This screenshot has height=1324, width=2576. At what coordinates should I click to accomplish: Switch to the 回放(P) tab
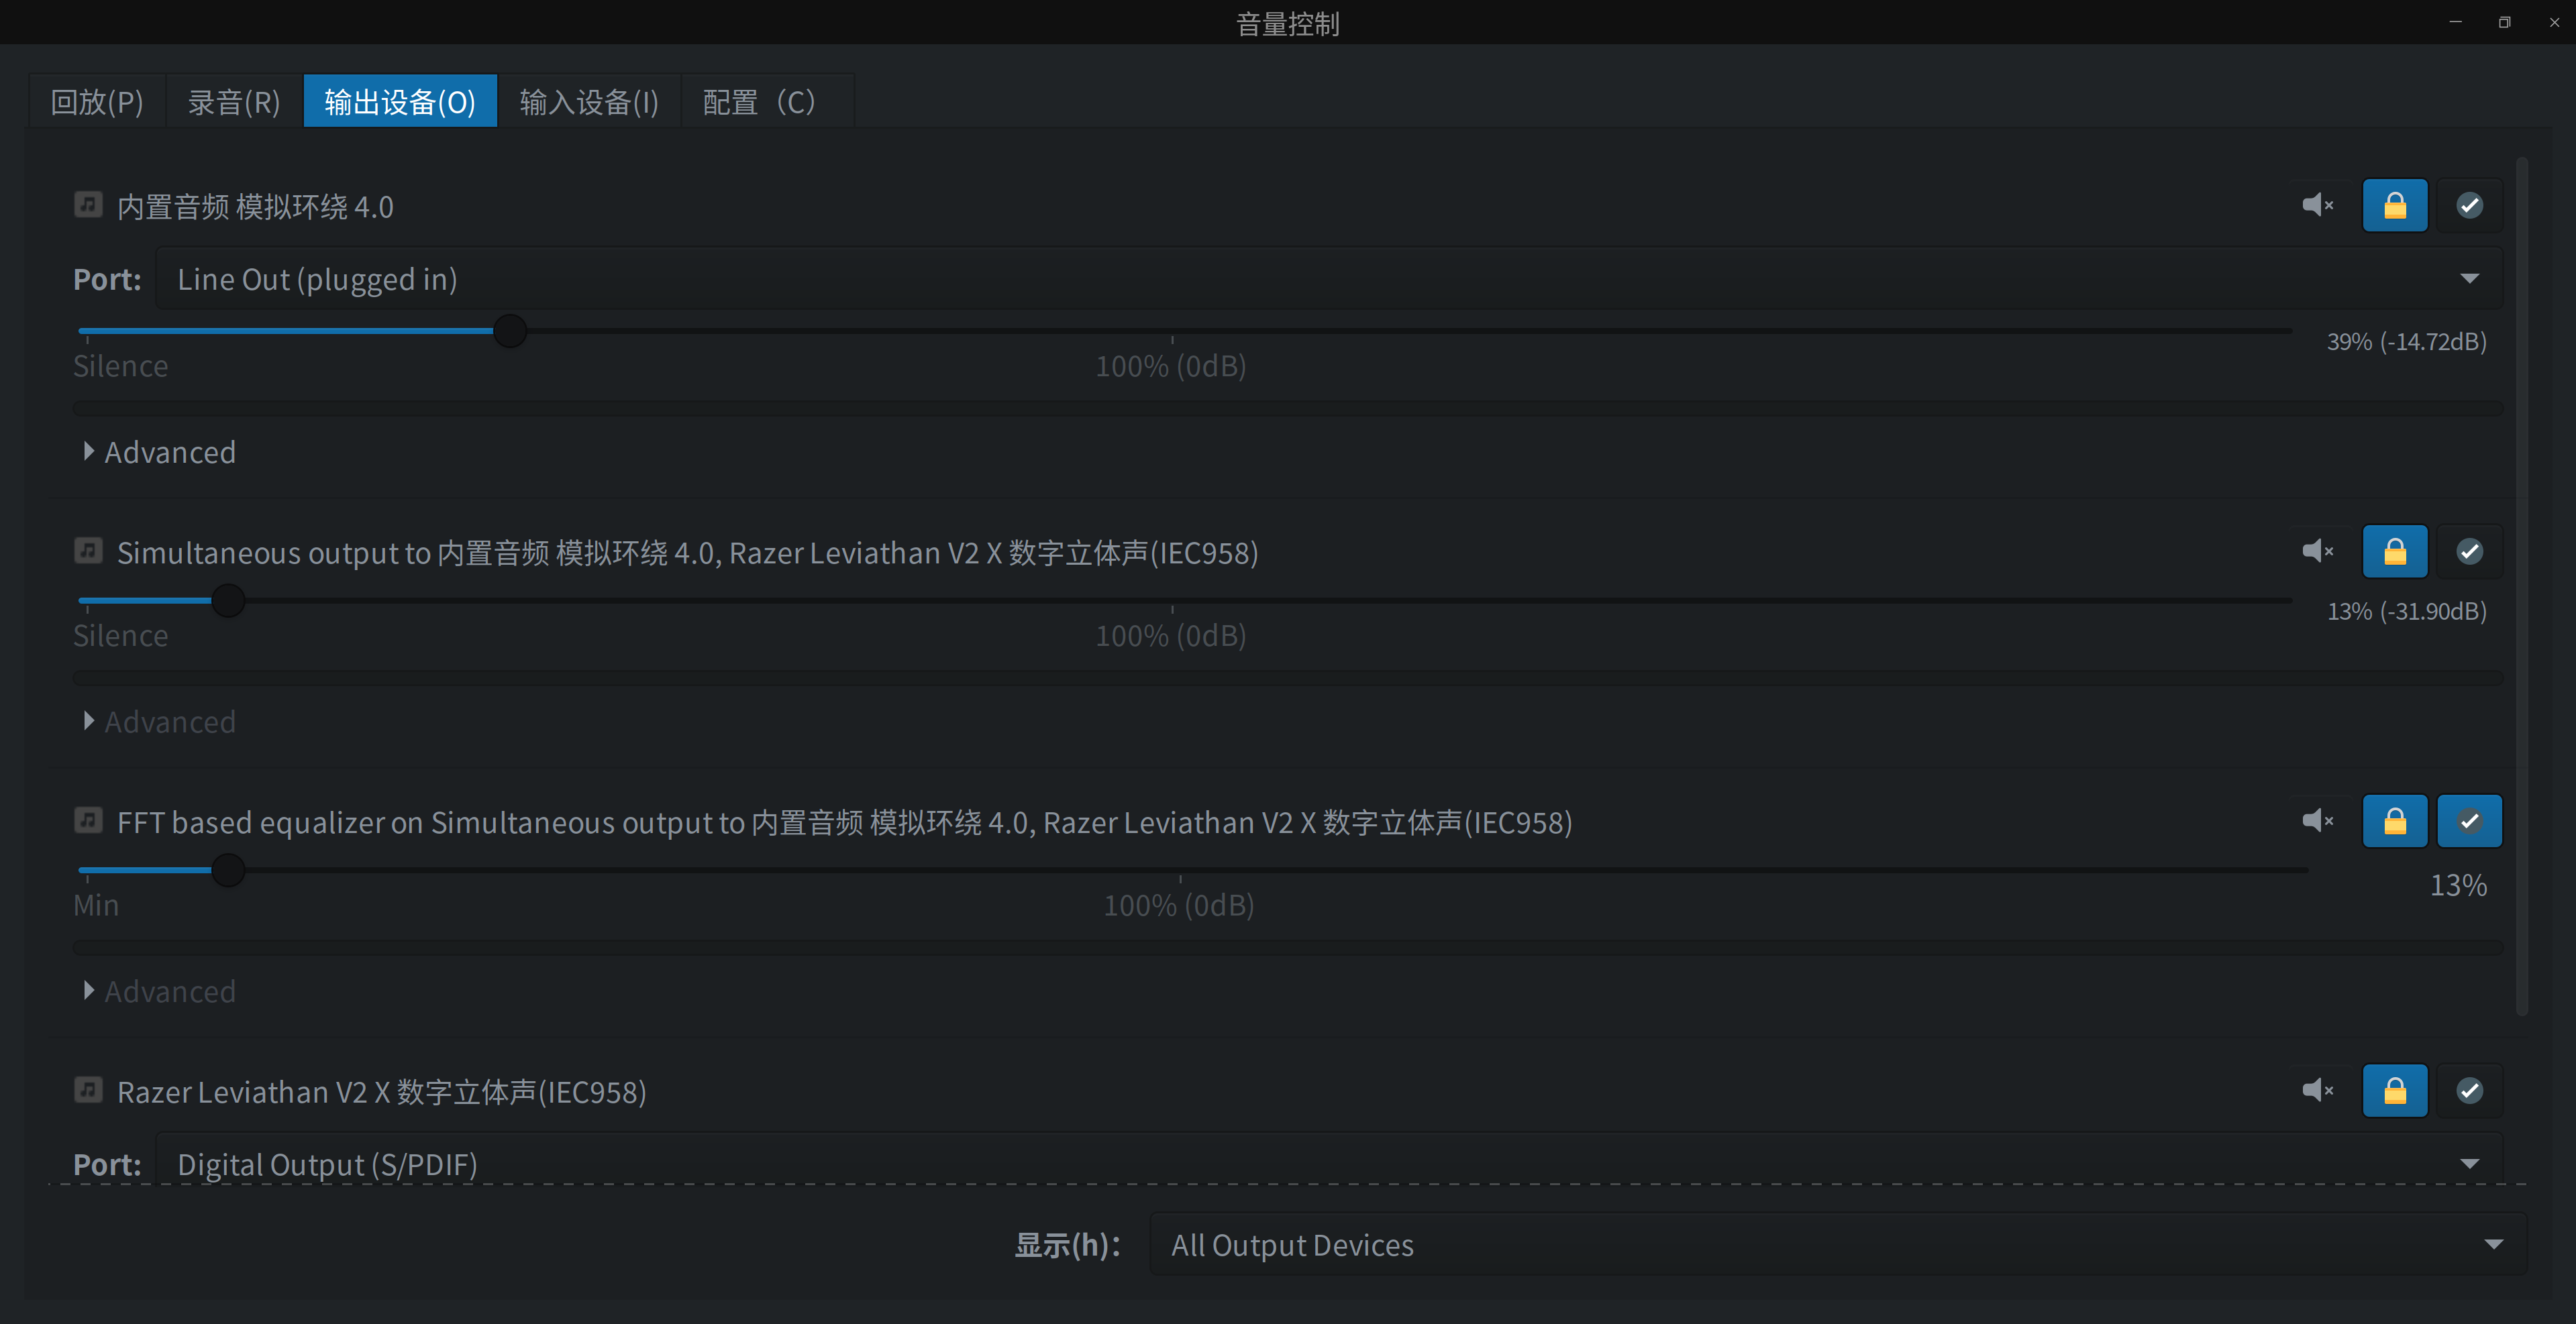click(96, 101)
